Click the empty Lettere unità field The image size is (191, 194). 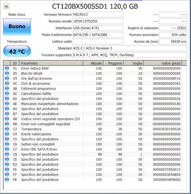pos(98,42)
